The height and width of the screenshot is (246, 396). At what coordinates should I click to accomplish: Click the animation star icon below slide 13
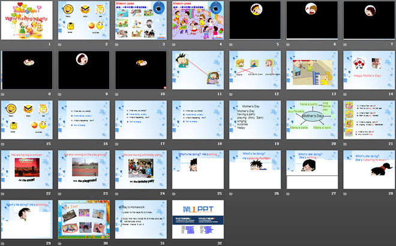pos(289,94)
